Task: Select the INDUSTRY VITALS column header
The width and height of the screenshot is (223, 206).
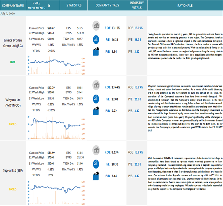Action: click(137, 5)
